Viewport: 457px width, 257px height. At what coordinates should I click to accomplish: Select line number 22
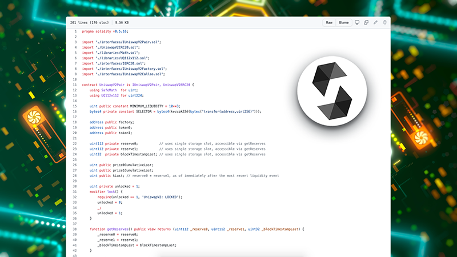(75, 144)
